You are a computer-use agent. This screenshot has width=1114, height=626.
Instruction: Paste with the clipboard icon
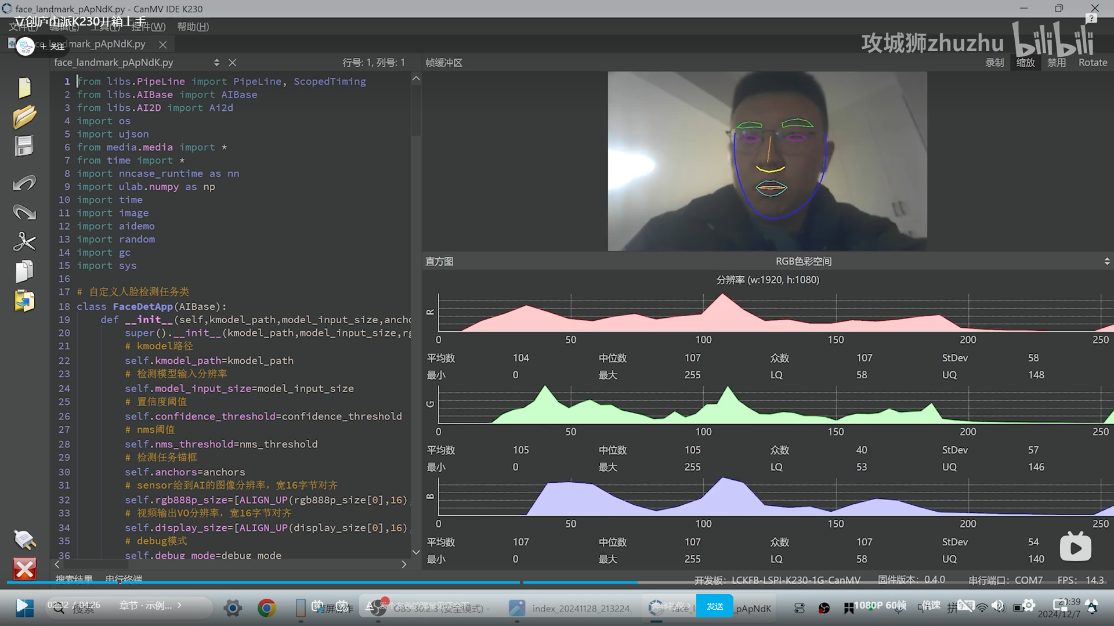pyautogui.click(x=24, y=301)
